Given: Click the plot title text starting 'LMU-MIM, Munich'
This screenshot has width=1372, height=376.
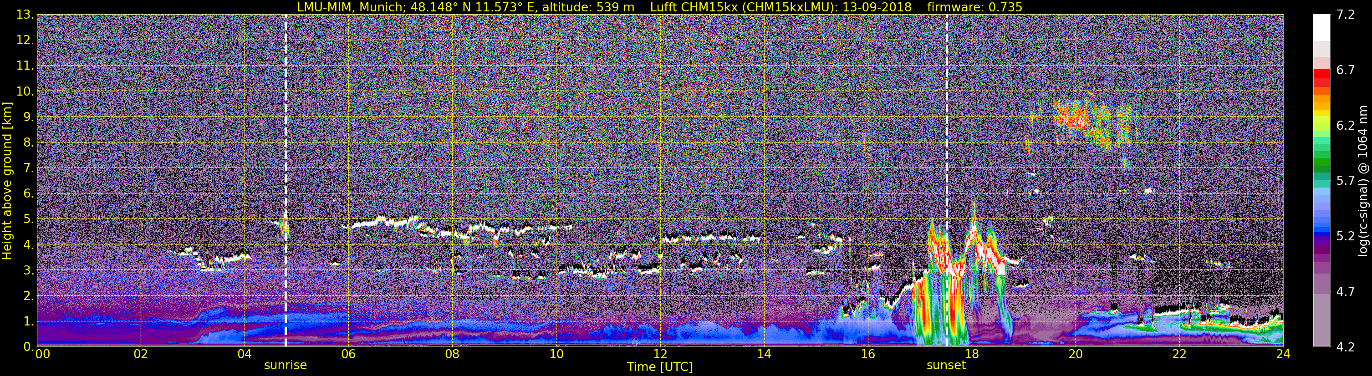Looking at the screenshot, I should click(x=659, y=7).
